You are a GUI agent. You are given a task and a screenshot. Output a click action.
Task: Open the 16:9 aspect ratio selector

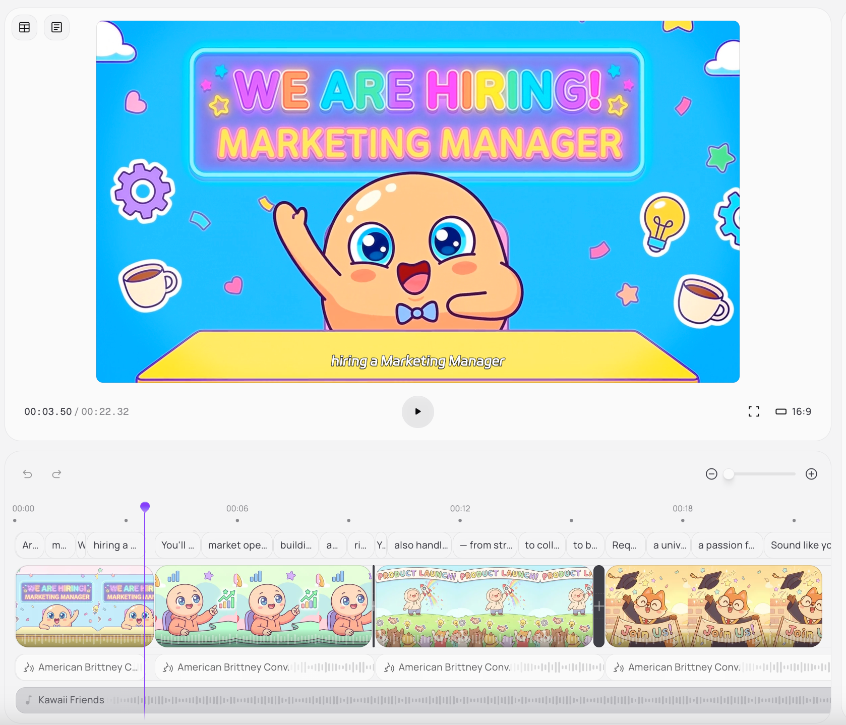tap(794, 411)
